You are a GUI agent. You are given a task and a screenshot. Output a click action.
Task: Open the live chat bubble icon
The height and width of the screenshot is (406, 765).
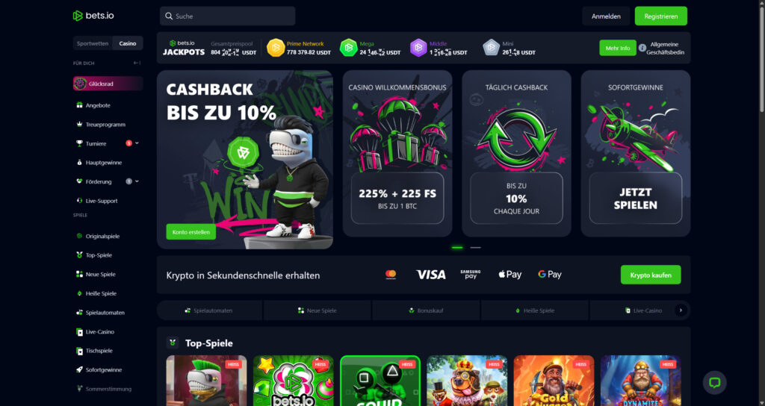coord(714,383)
